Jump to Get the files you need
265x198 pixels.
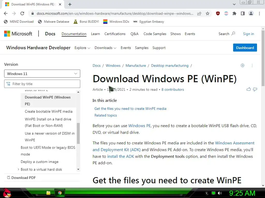(x=130, y=109)
